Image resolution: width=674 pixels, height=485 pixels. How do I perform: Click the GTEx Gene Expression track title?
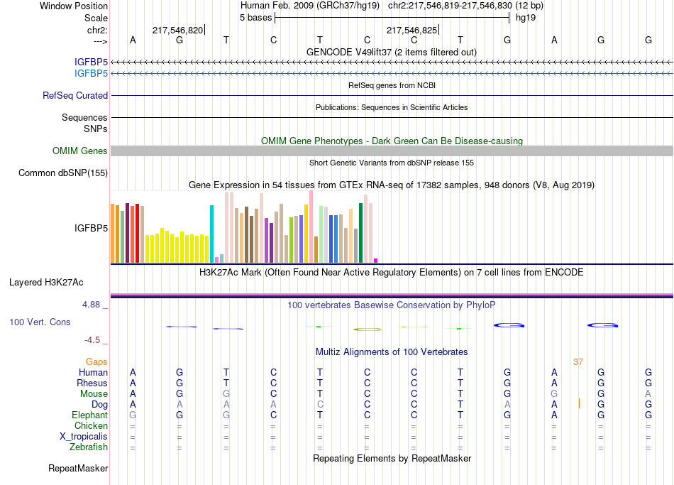tap(392, 185)
